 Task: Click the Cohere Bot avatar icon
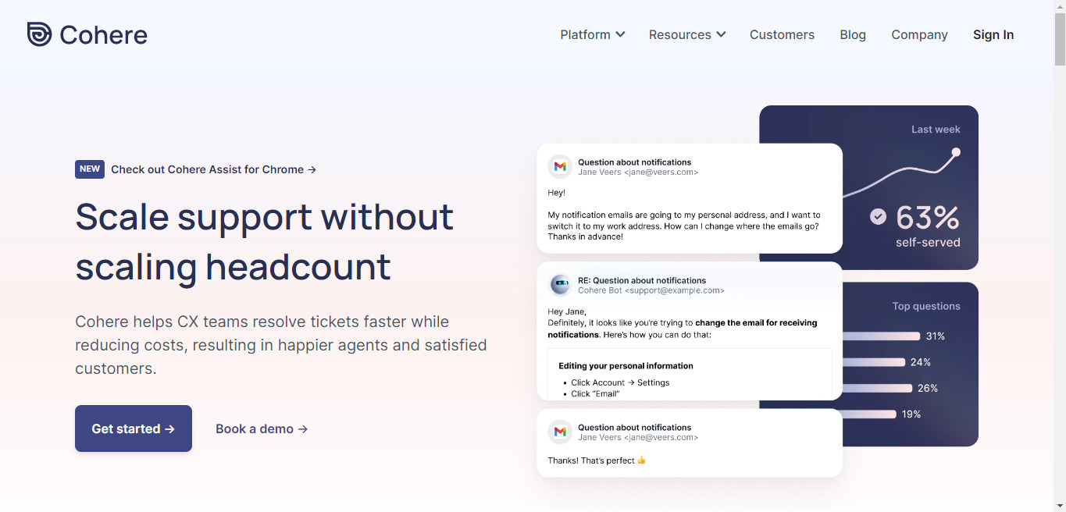point(560,285)
